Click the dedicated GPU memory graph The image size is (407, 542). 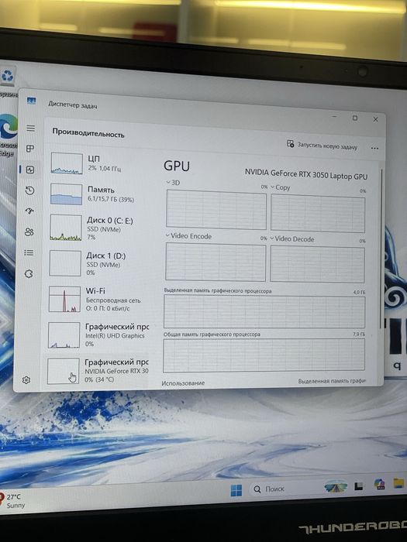(x=264, y=312)
